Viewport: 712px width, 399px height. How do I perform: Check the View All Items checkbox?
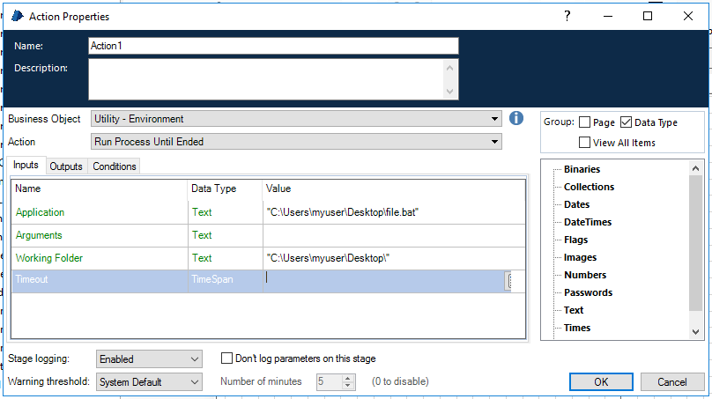click(585, 143)
